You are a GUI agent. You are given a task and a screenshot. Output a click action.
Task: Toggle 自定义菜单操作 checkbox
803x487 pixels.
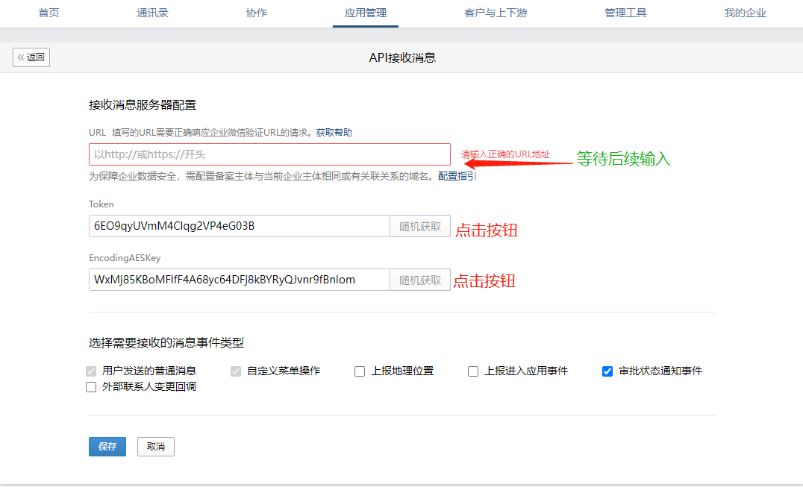click(236, 371)
